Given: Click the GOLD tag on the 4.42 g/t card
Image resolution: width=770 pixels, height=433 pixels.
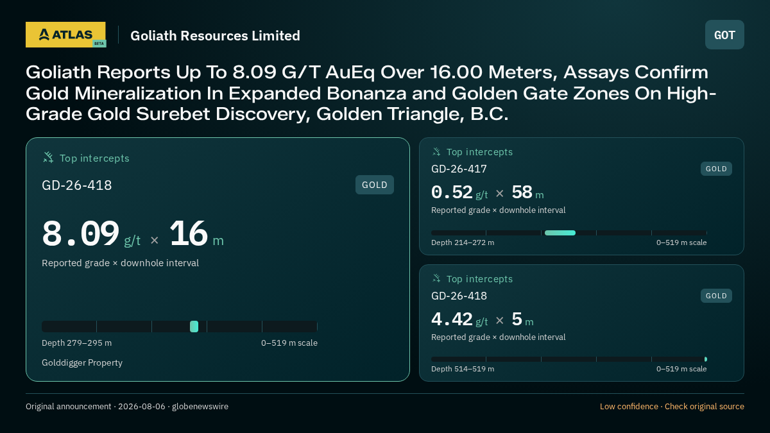Looking at the screenshot, I should point(716,296).
